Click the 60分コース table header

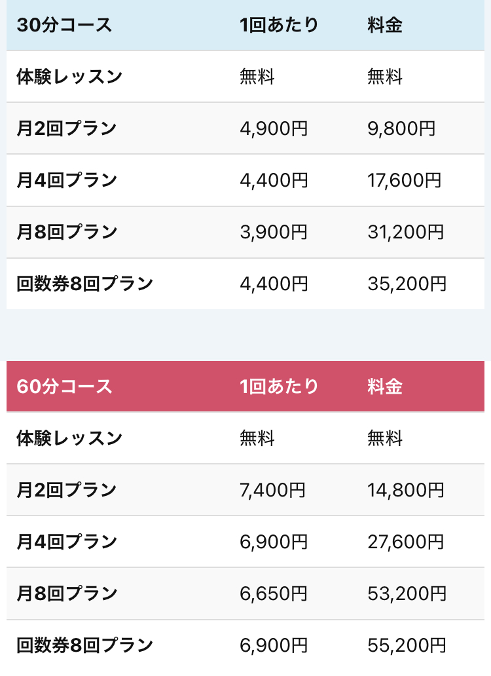coord(64,386)
